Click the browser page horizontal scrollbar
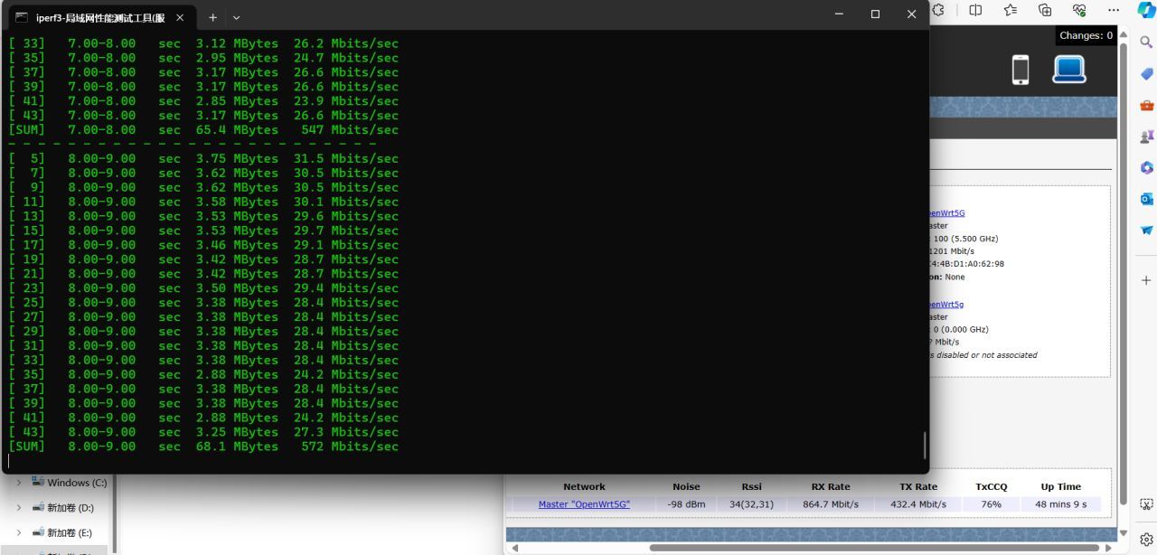 click(872, 548)
